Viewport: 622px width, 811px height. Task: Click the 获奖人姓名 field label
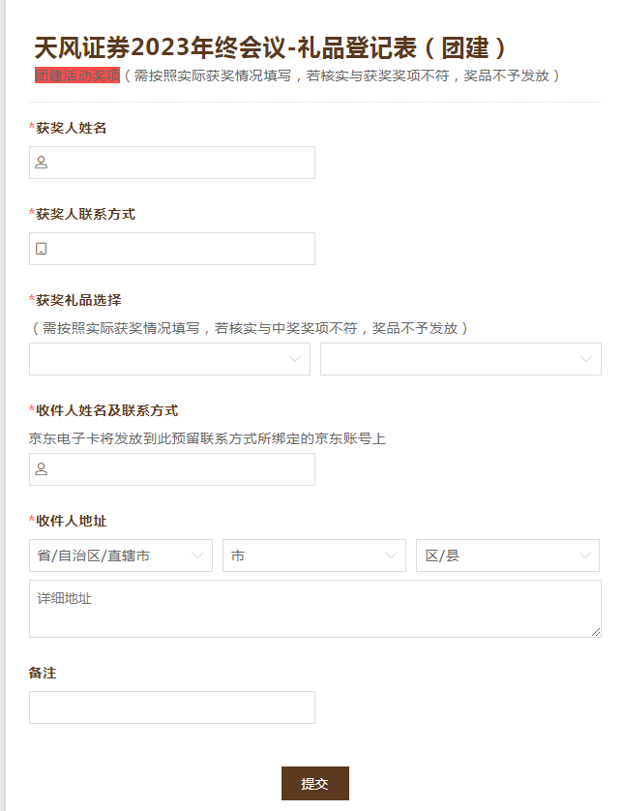72,128
